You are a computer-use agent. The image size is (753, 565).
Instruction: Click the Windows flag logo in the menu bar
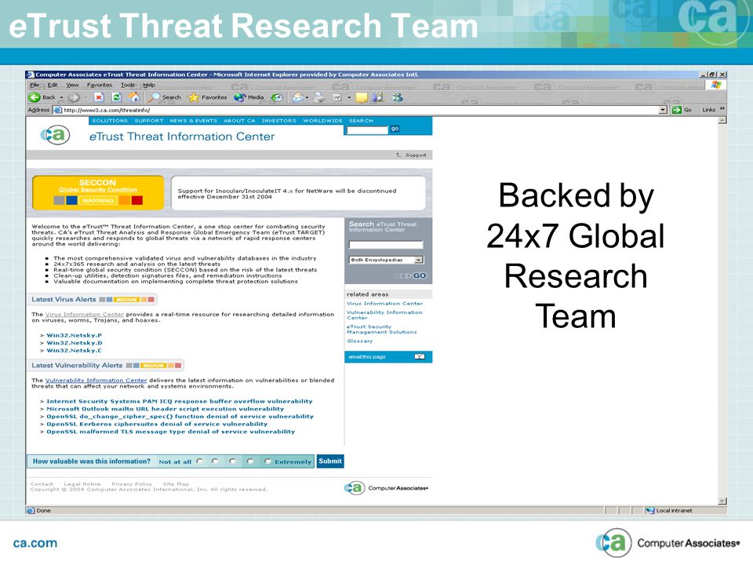pyautogui.click(x=716, y=85)
